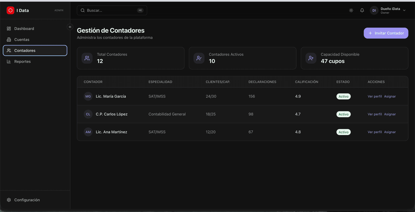Viewport: 415px width, 212px height.
Task: Open notifications bell
Action: tap(362, 10)
